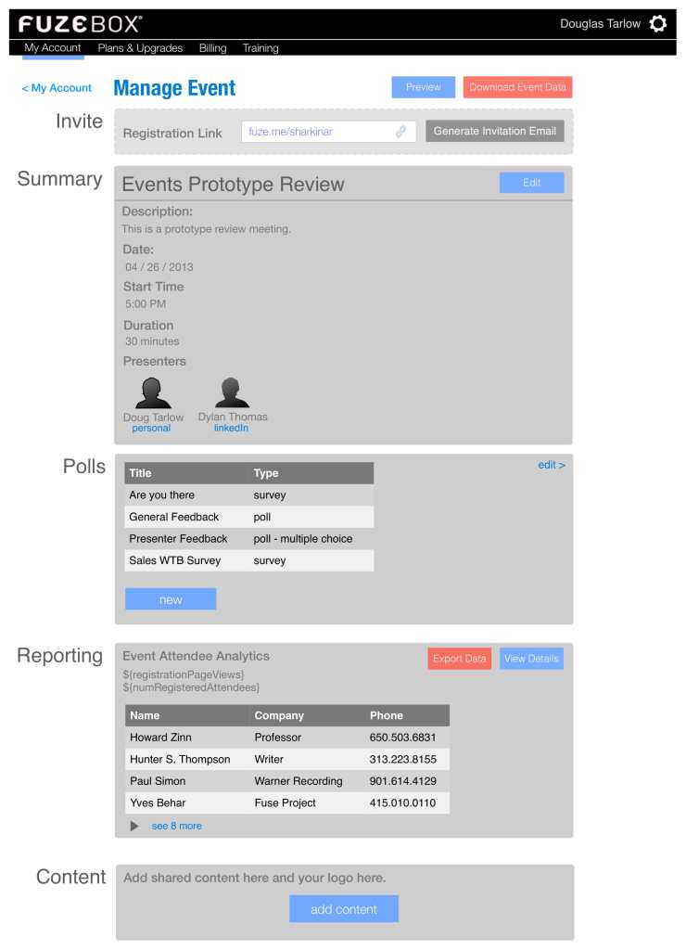The image size is (686, 950).
Task: Create a new poll
Action: (x=171, y=599)
